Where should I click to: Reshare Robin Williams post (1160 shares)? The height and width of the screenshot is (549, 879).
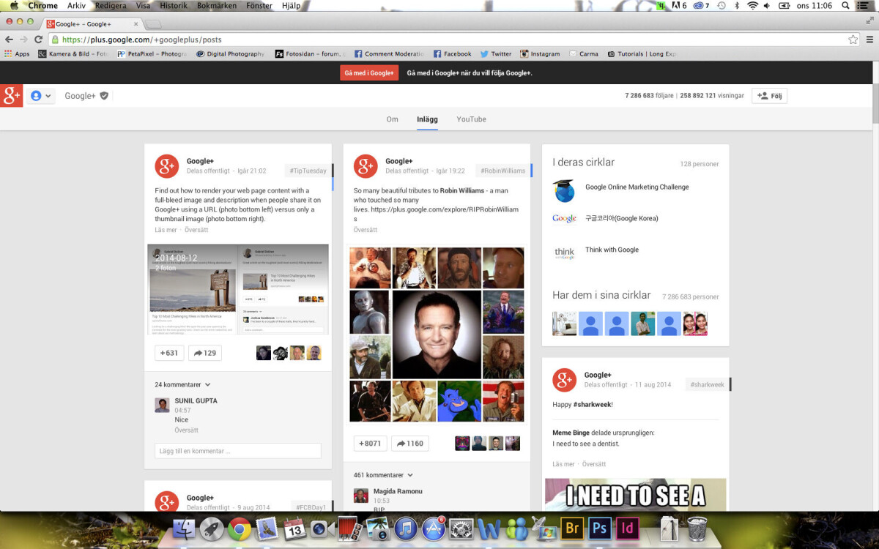[x=410, y=444]
